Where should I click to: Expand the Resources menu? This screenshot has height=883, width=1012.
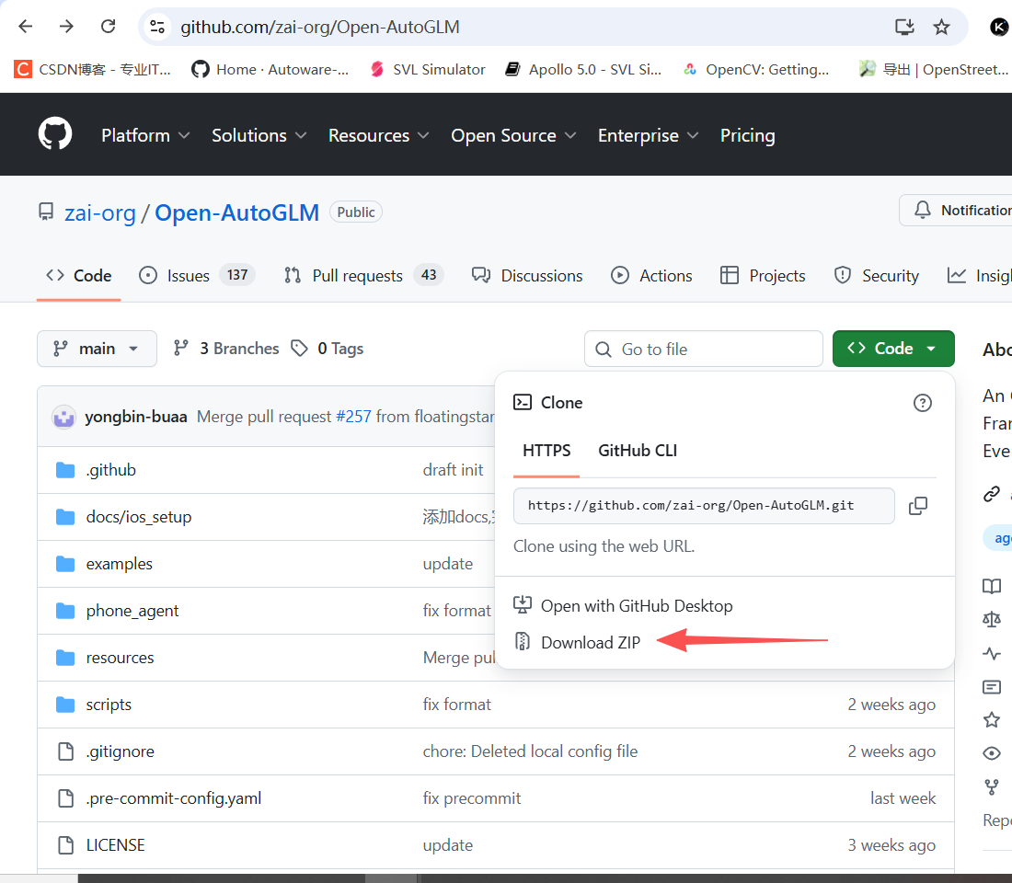(378, 135)
